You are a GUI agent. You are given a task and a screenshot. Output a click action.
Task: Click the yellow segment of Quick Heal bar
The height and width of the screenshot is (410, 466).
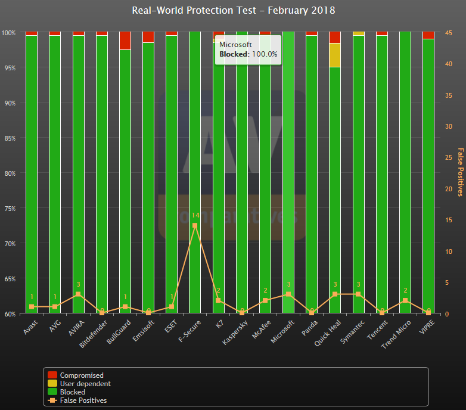(x=335, y=55)
